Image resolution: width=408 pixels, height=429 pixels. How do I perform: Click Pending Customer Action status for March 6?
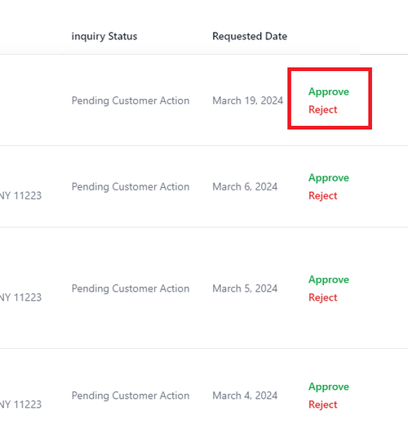(x=131, y=187)
